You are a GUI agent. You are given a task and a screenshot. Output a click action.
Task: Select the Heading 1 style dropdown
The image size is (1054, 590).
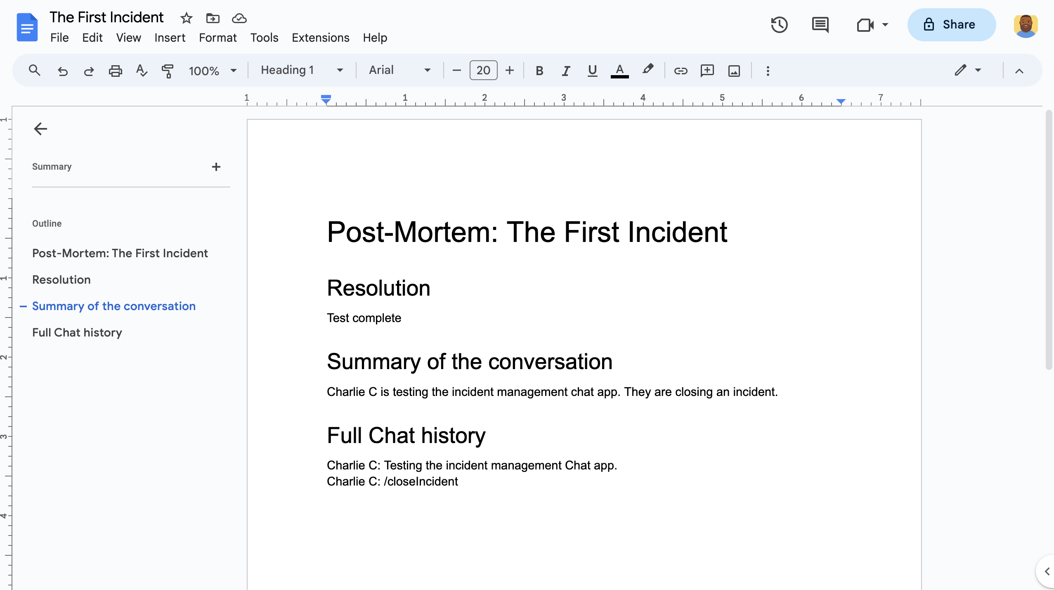coord(301,70)
